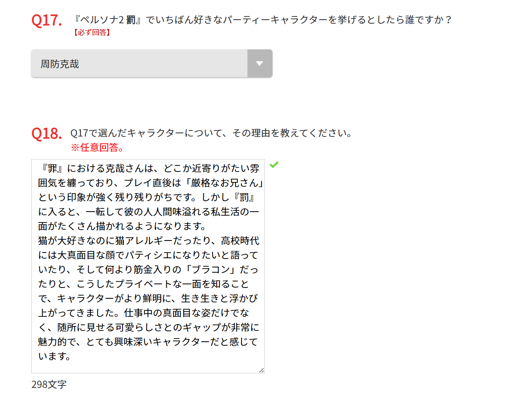Click the green checkmark beside the textarea
The width and height of the screenshot is (512, 412).
(x=274, y=165)
